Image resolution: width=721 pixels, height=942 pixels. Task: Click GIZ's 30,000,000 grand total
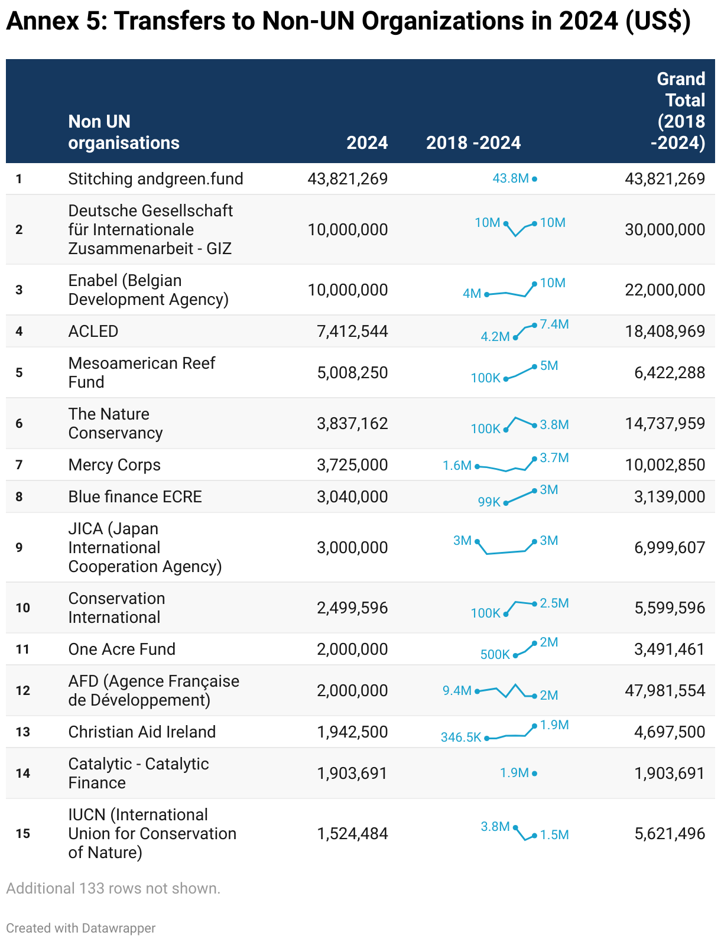665,230
